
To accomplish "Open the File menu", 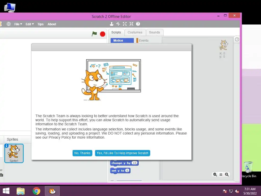I will tap(18, 24).
